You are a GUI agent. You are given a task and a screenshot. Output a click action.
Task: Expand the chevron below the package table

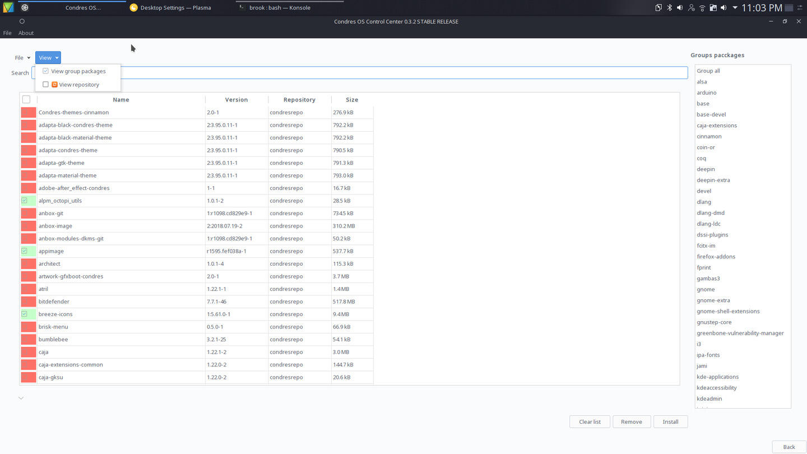click(21, 398)
